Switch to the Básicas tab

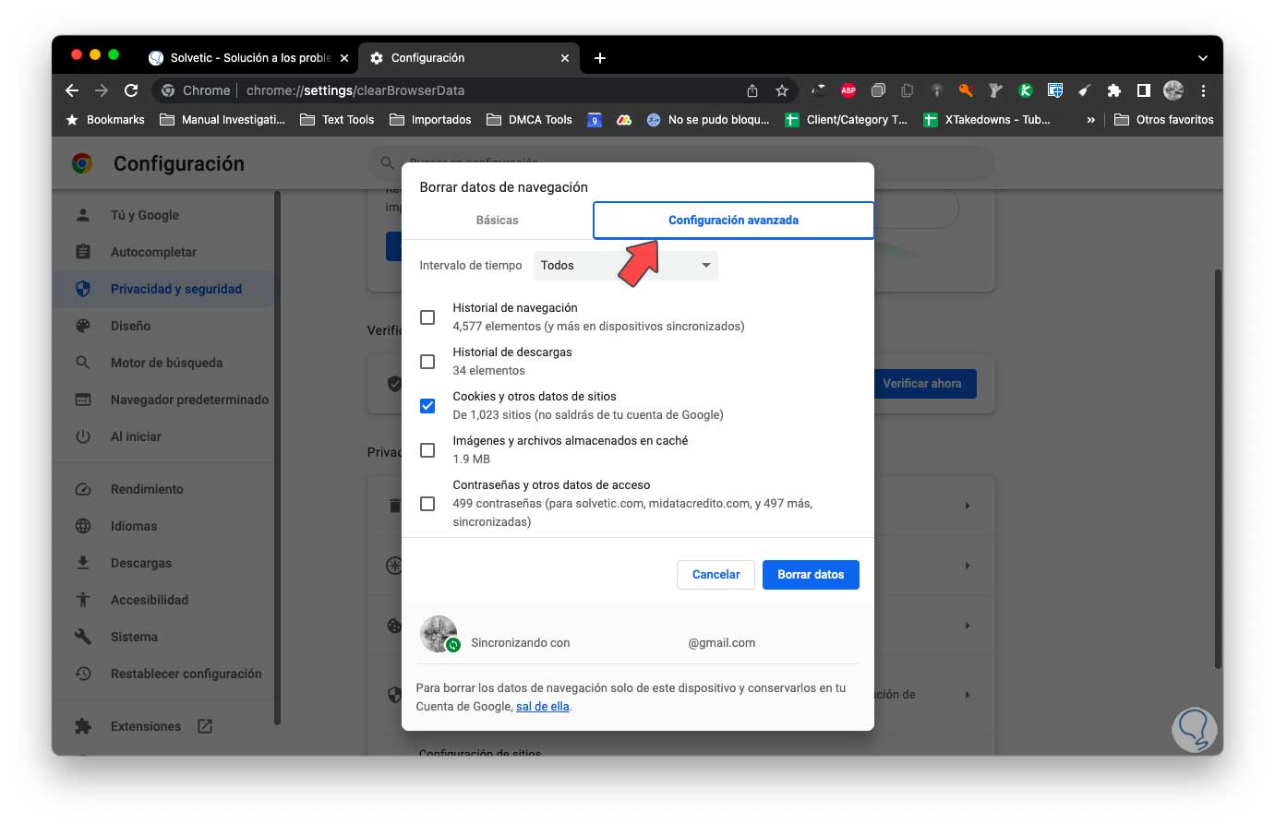(x=497, y=221)
